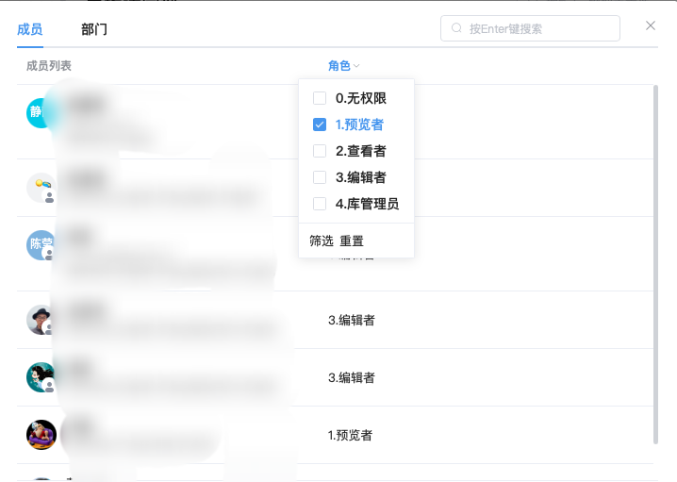Switch to the 部门 tab

(94, 29)
